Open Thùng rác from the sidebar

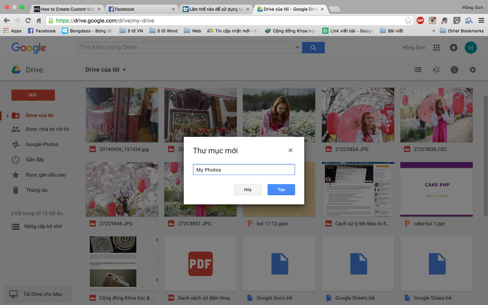[x=37, y=190]
